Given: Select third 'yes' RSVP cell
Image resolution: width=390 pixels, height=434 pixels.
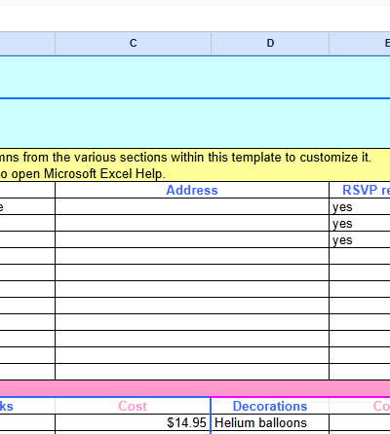Looking at the screenshot, I should 360,239.
